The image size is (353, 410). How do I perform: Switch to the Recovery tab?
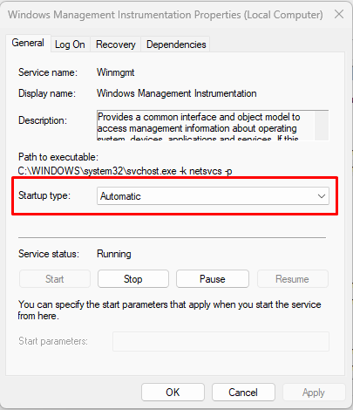[116, 44]
